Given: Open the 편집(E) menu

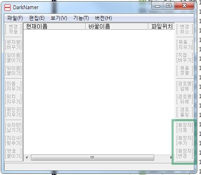Looking at the screenshot, I should pyautogui.click(x=37, y=18).
